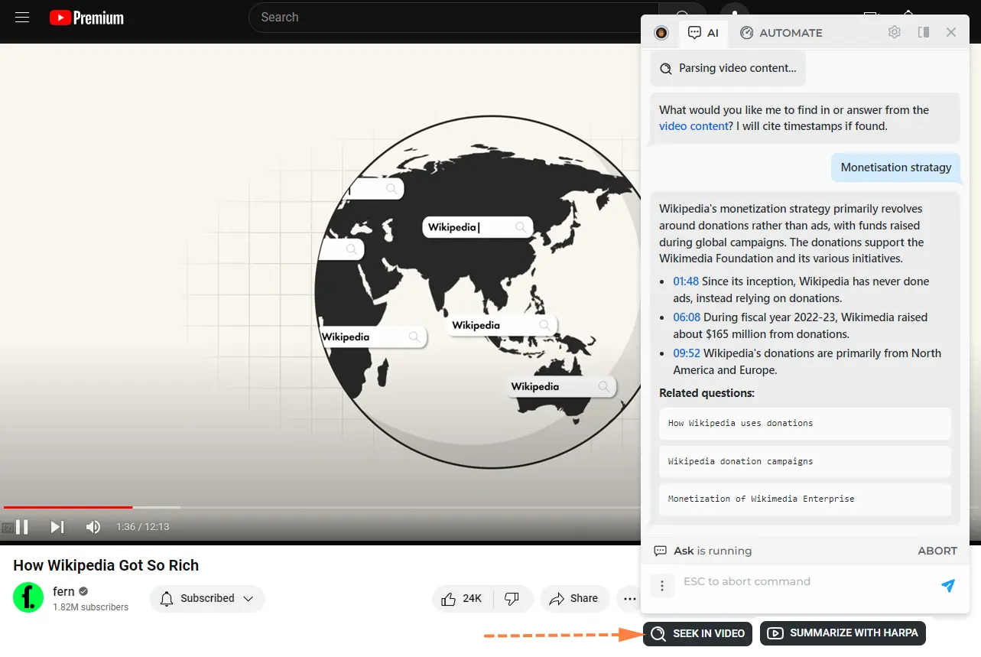Seek on the video progress bar
Screen dimensions: 981x657
pyautogui.click(x=320, y=507)
